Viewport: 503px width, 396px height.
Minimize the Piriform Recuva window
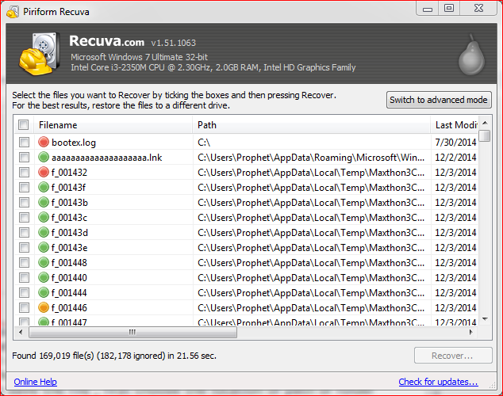click(x=428, y=9)
